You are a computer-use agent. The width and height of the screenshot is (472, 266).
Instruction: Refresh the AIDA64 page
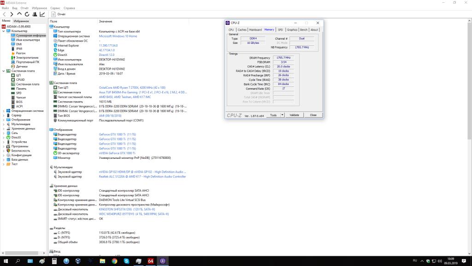click(27, 14)
